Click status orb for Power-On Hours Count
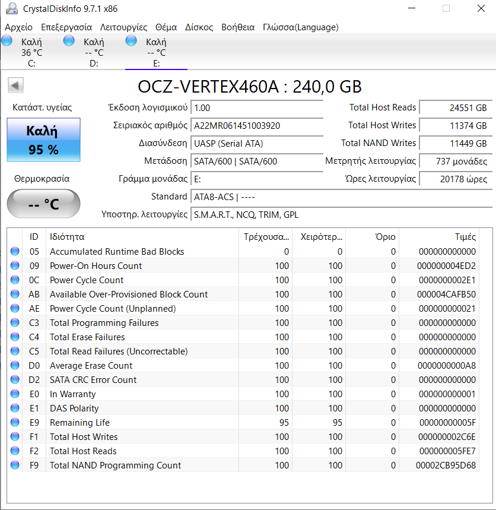This screenshot has height=510, width=496. coord(15,266)
